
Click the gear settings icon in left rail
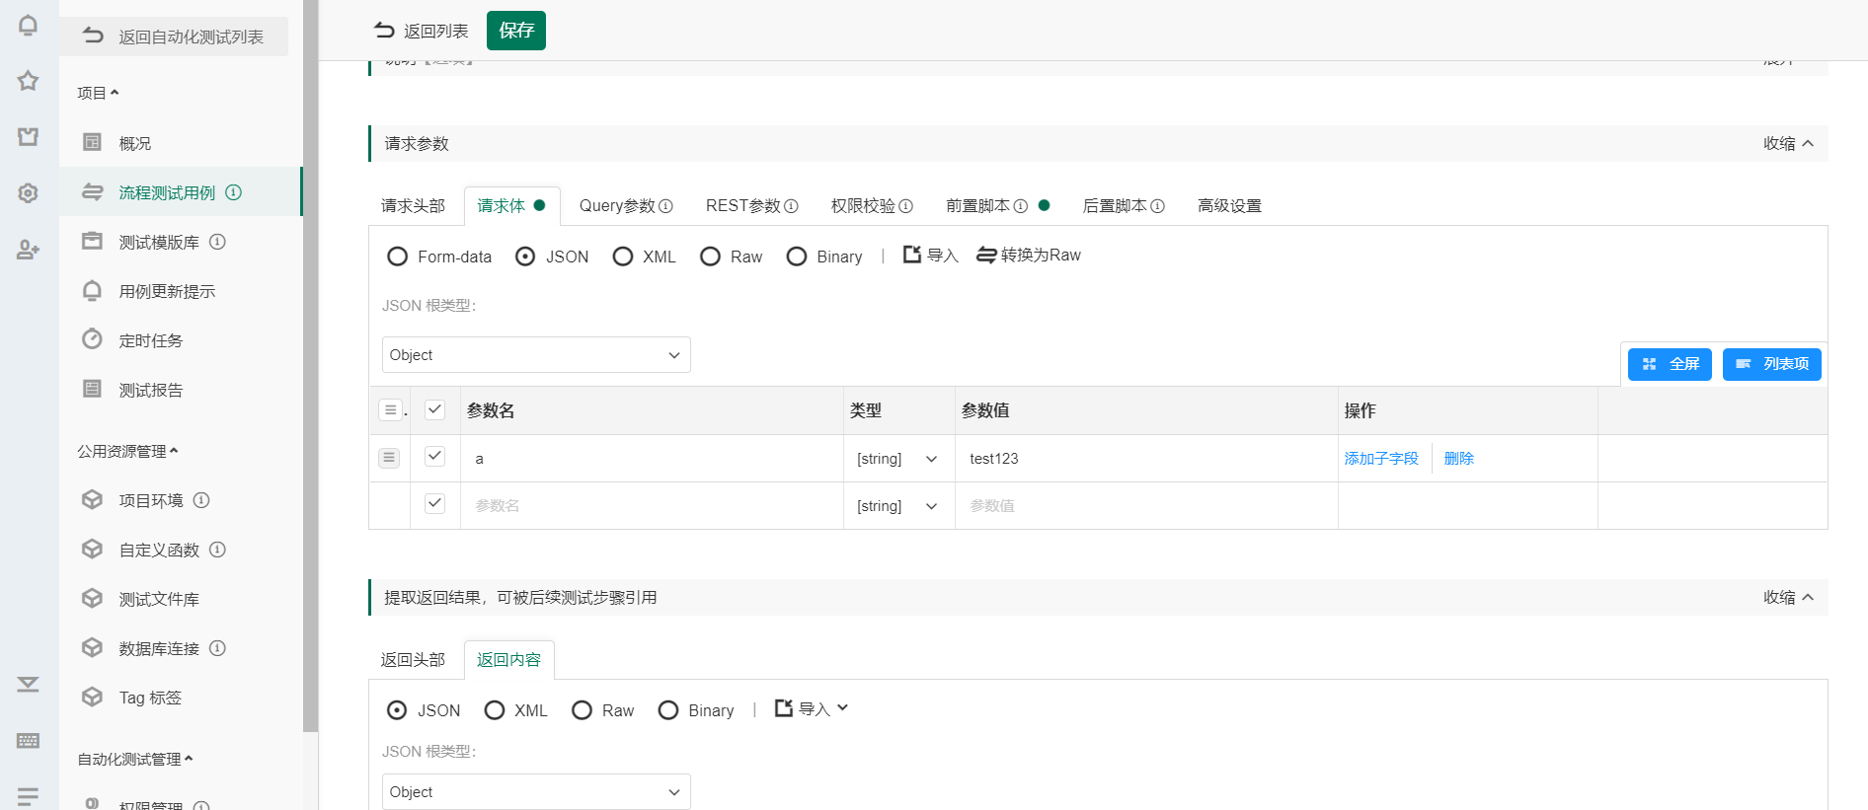point(28,193)
